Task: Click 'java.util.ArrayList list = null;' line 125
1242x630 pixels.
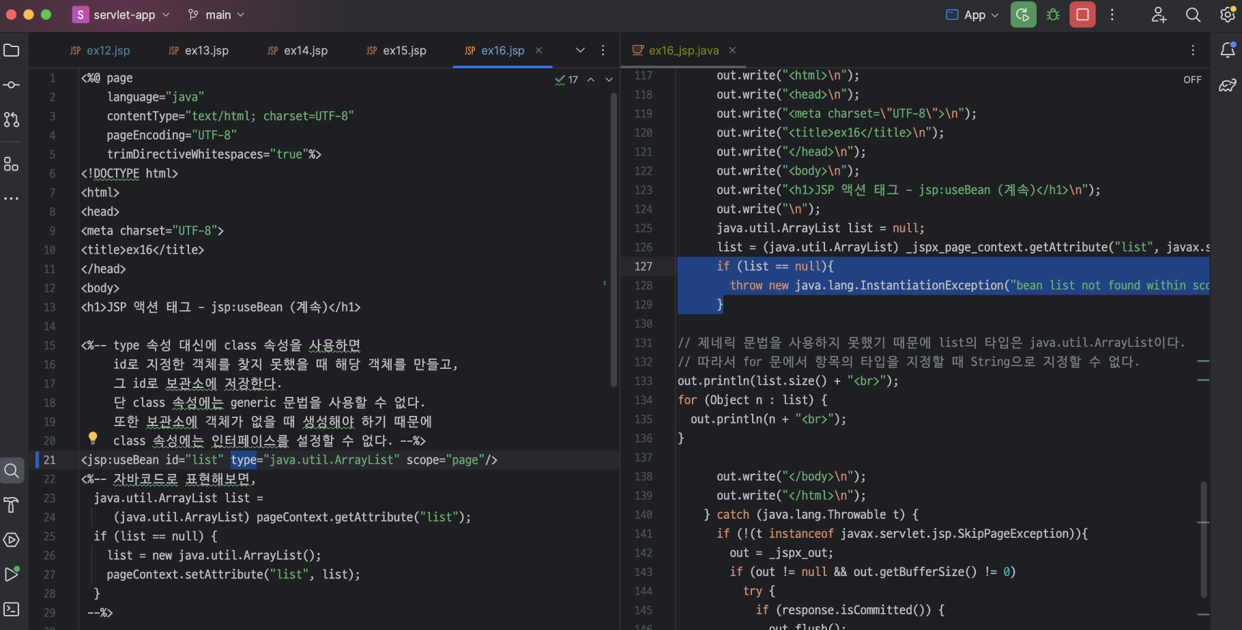Action: (x=820, y=228)
